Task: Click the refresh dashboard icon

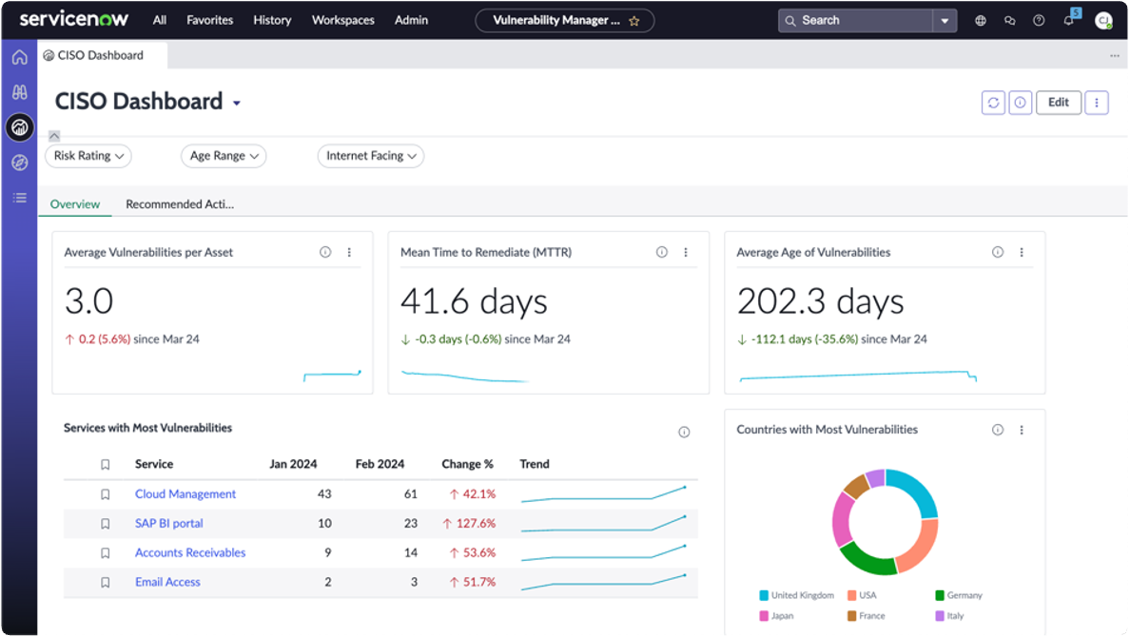Action: [993, 103]
